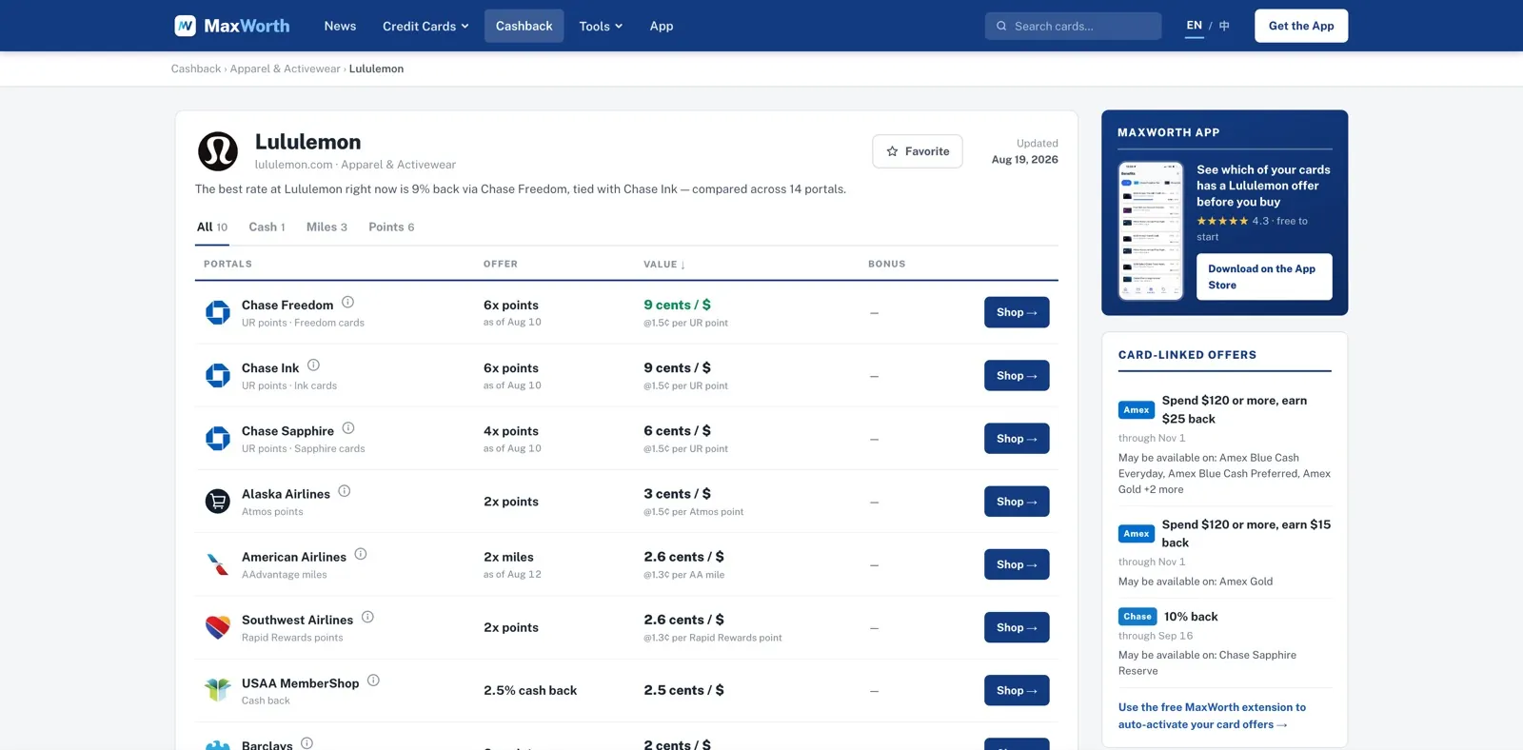Shop via Southwest Airlines portal
The image size is (1523, 750).
(x=1017, y=627)
